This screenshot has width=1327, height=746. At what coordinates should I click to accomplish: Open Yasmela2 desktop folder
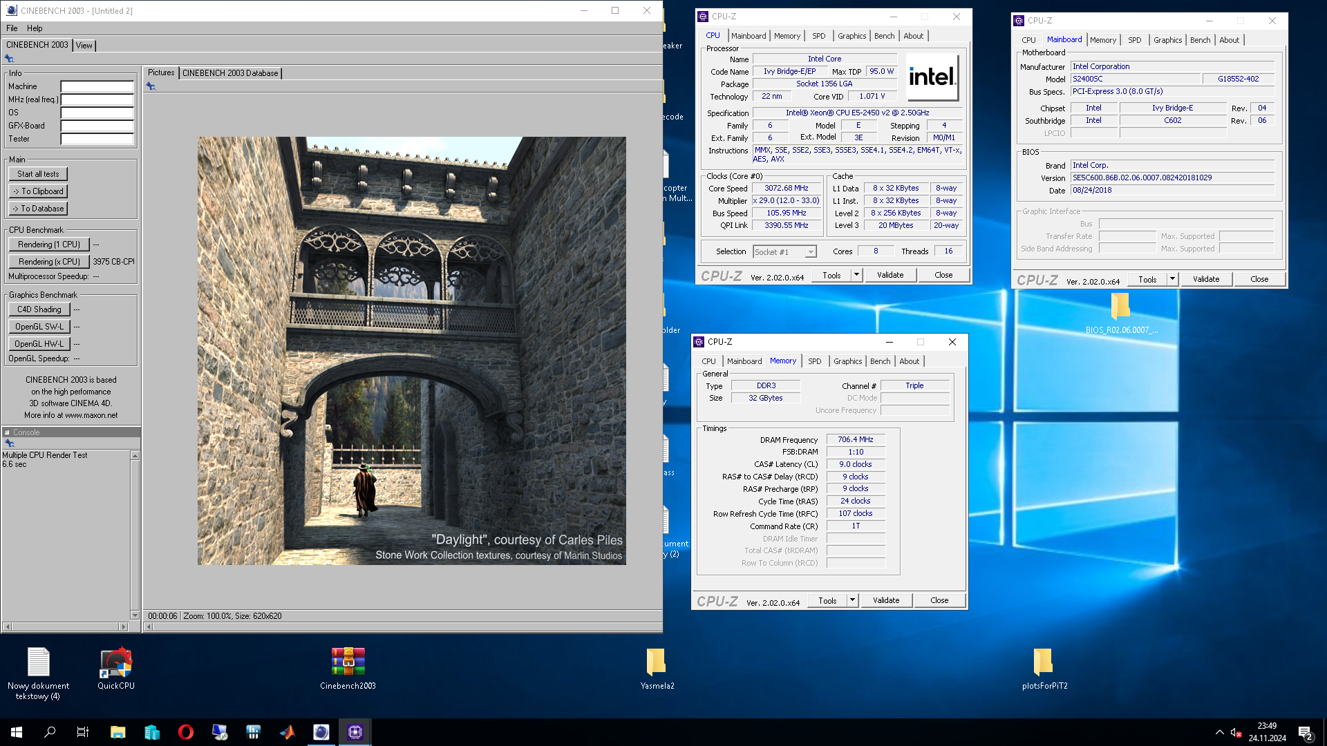[x=657, y=668]
